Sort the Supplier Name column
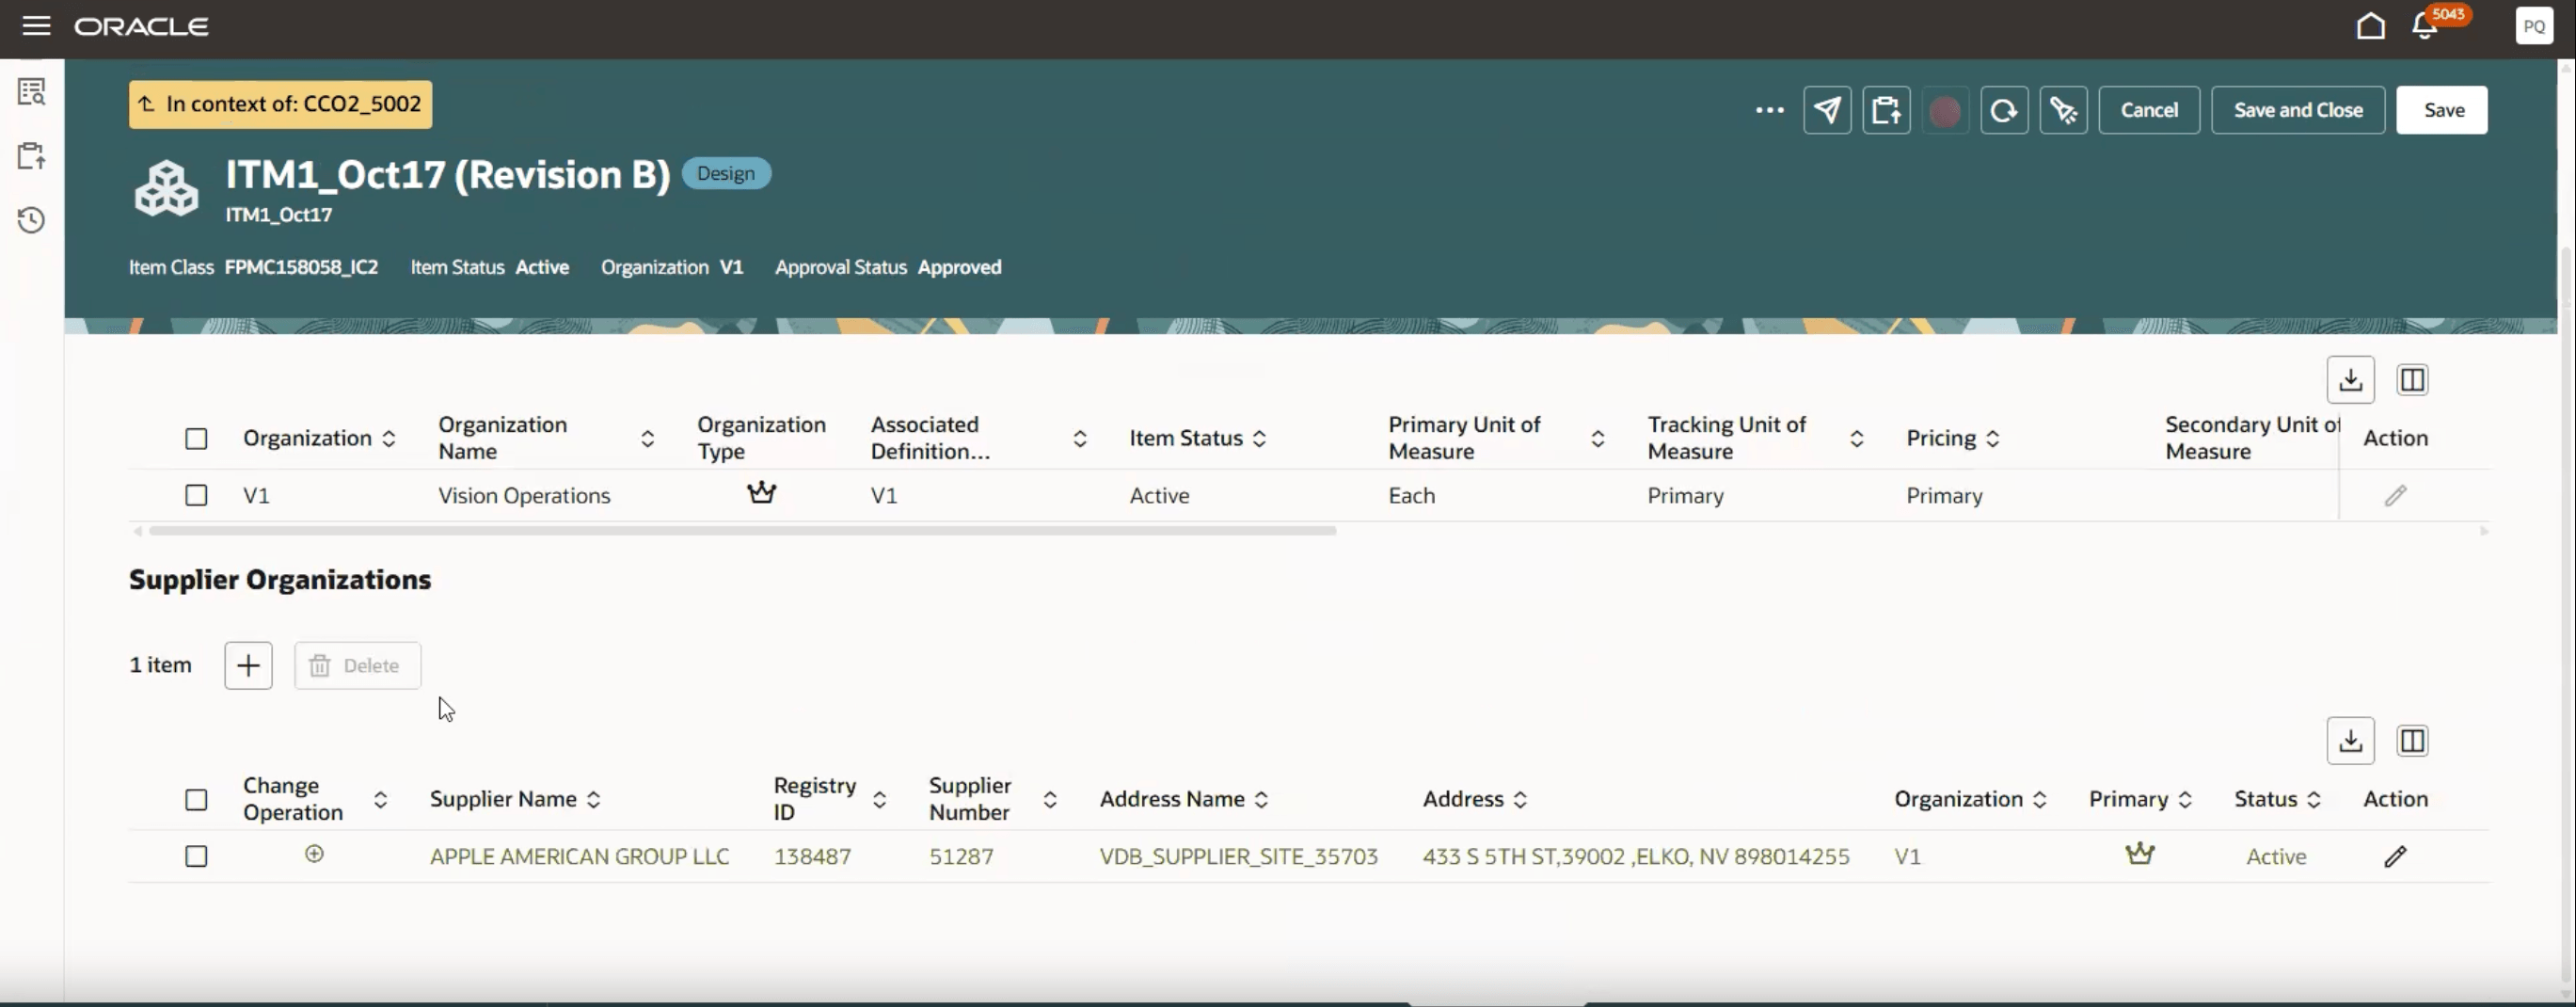 pyautogui.click(x=594, y=799)
